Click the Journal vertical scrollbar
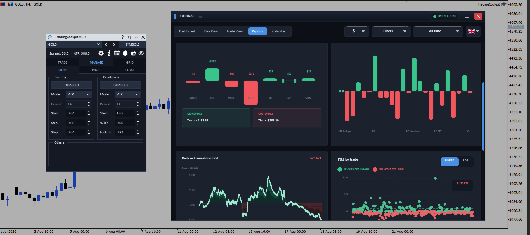 click(x=483, y=116)
